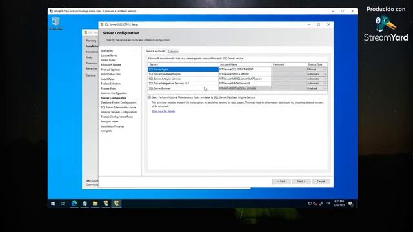Click the NT Service\MSSQLServerOLAPService account cell
This screenshot has width=413, height=232.
[245, 79]
